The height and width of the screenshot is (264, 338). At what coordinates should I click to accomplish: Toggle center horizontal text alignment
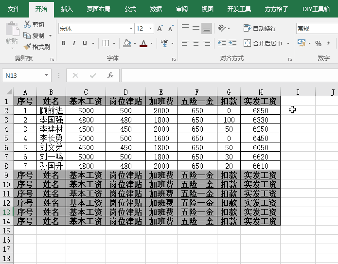(x=196, y=43)
